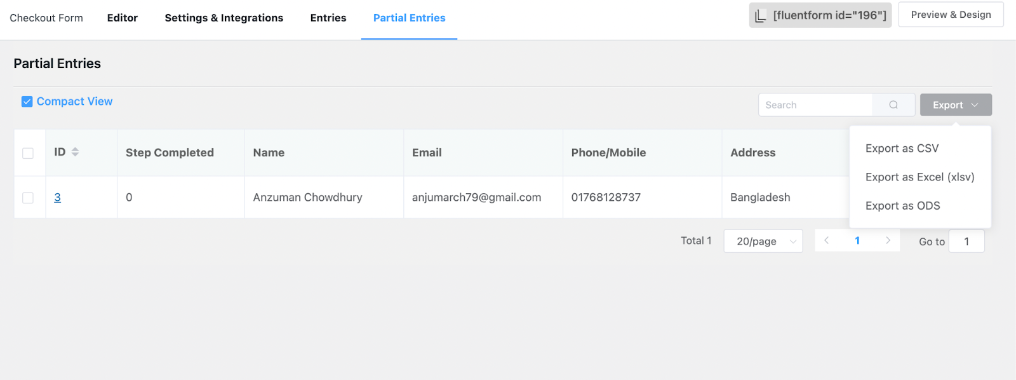
Task: Click the shortcode copy icon
Action: coord(760,15)
